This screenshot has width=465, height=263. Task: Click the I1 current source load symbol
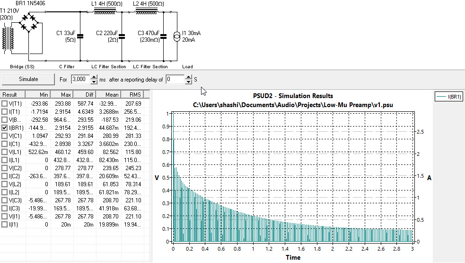pyautogui.click(x=177, y=36)
